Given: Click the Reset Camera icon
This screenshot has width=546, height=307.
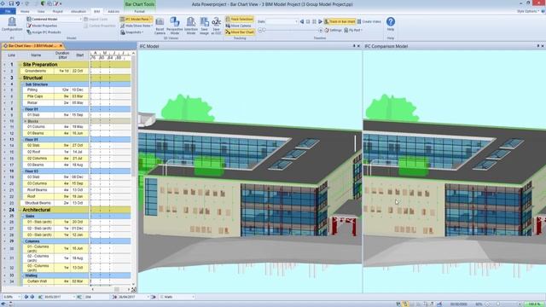Looking at the screenshot, I should (x=160, y=26).
